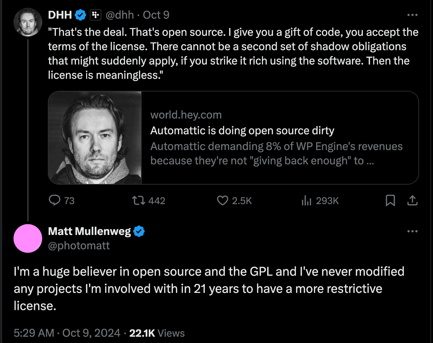Like the DHH tweet
The image size is (433, 343).
coord(222,201)
